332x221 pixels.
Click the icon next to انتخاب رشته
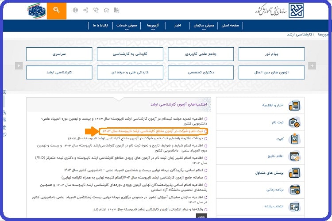tap(294, 206)
